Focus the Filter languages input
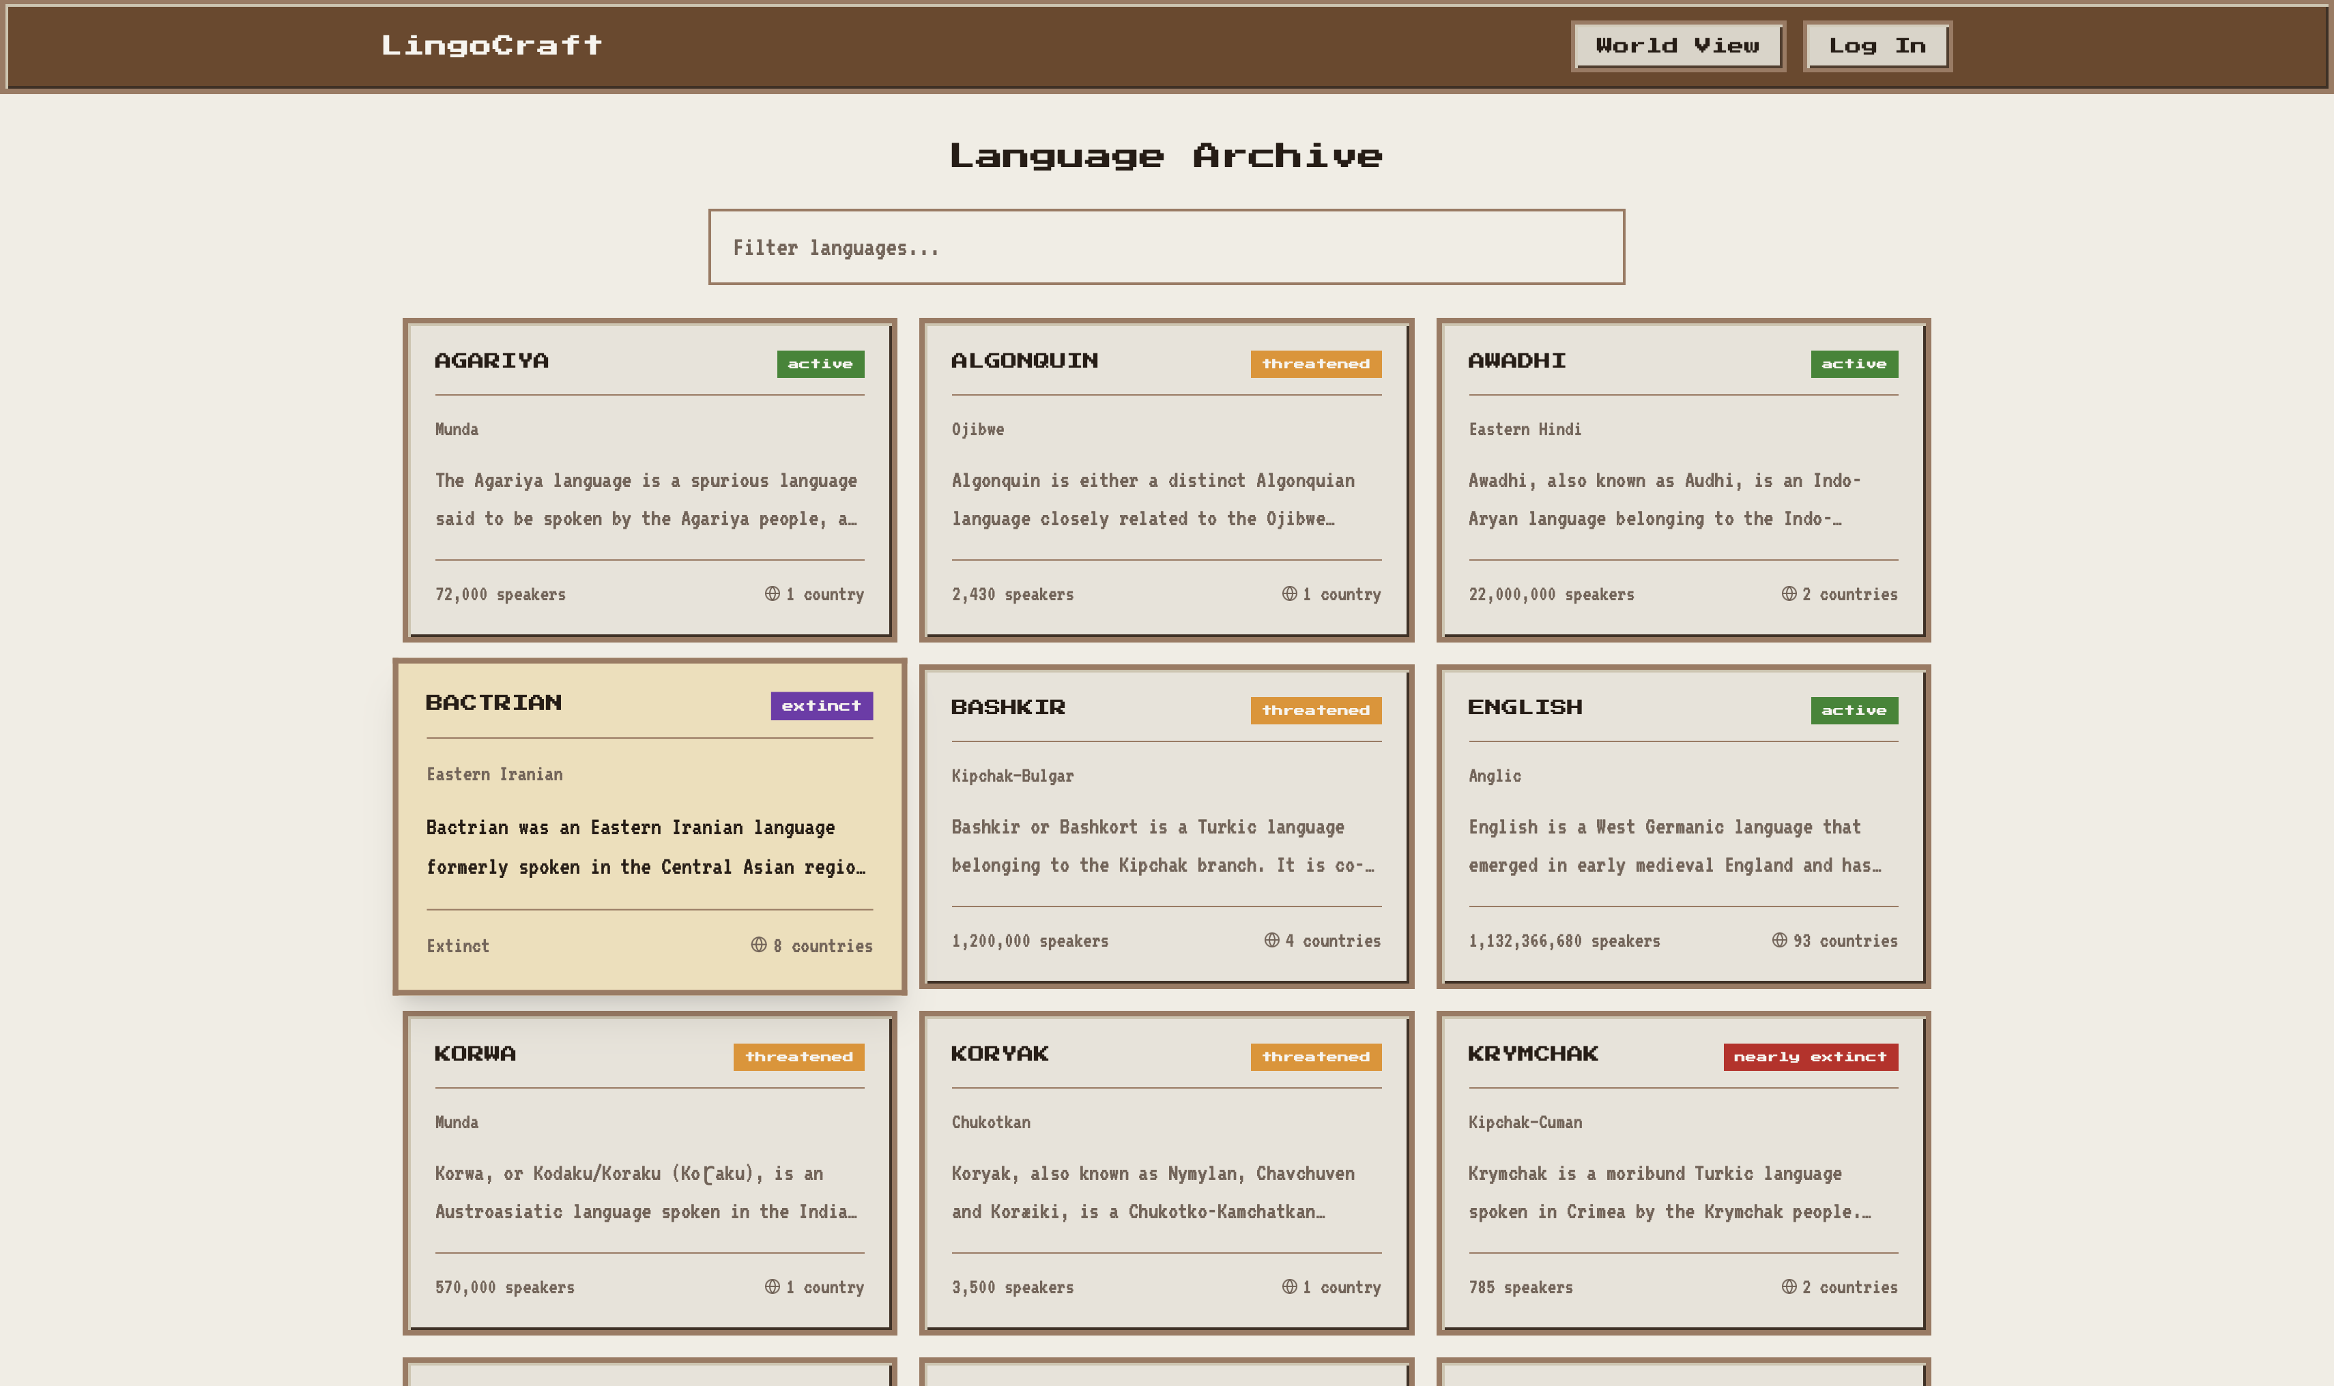Viewport: 2334px width, 1386px height. (x=1166, y=248)
